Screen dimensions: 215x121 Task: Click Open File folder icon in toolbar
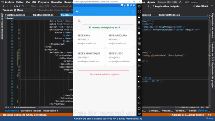coord(14,6)
